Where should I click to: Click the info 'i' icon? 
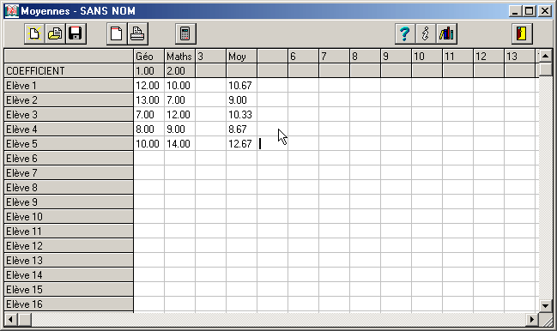[425, 33]
